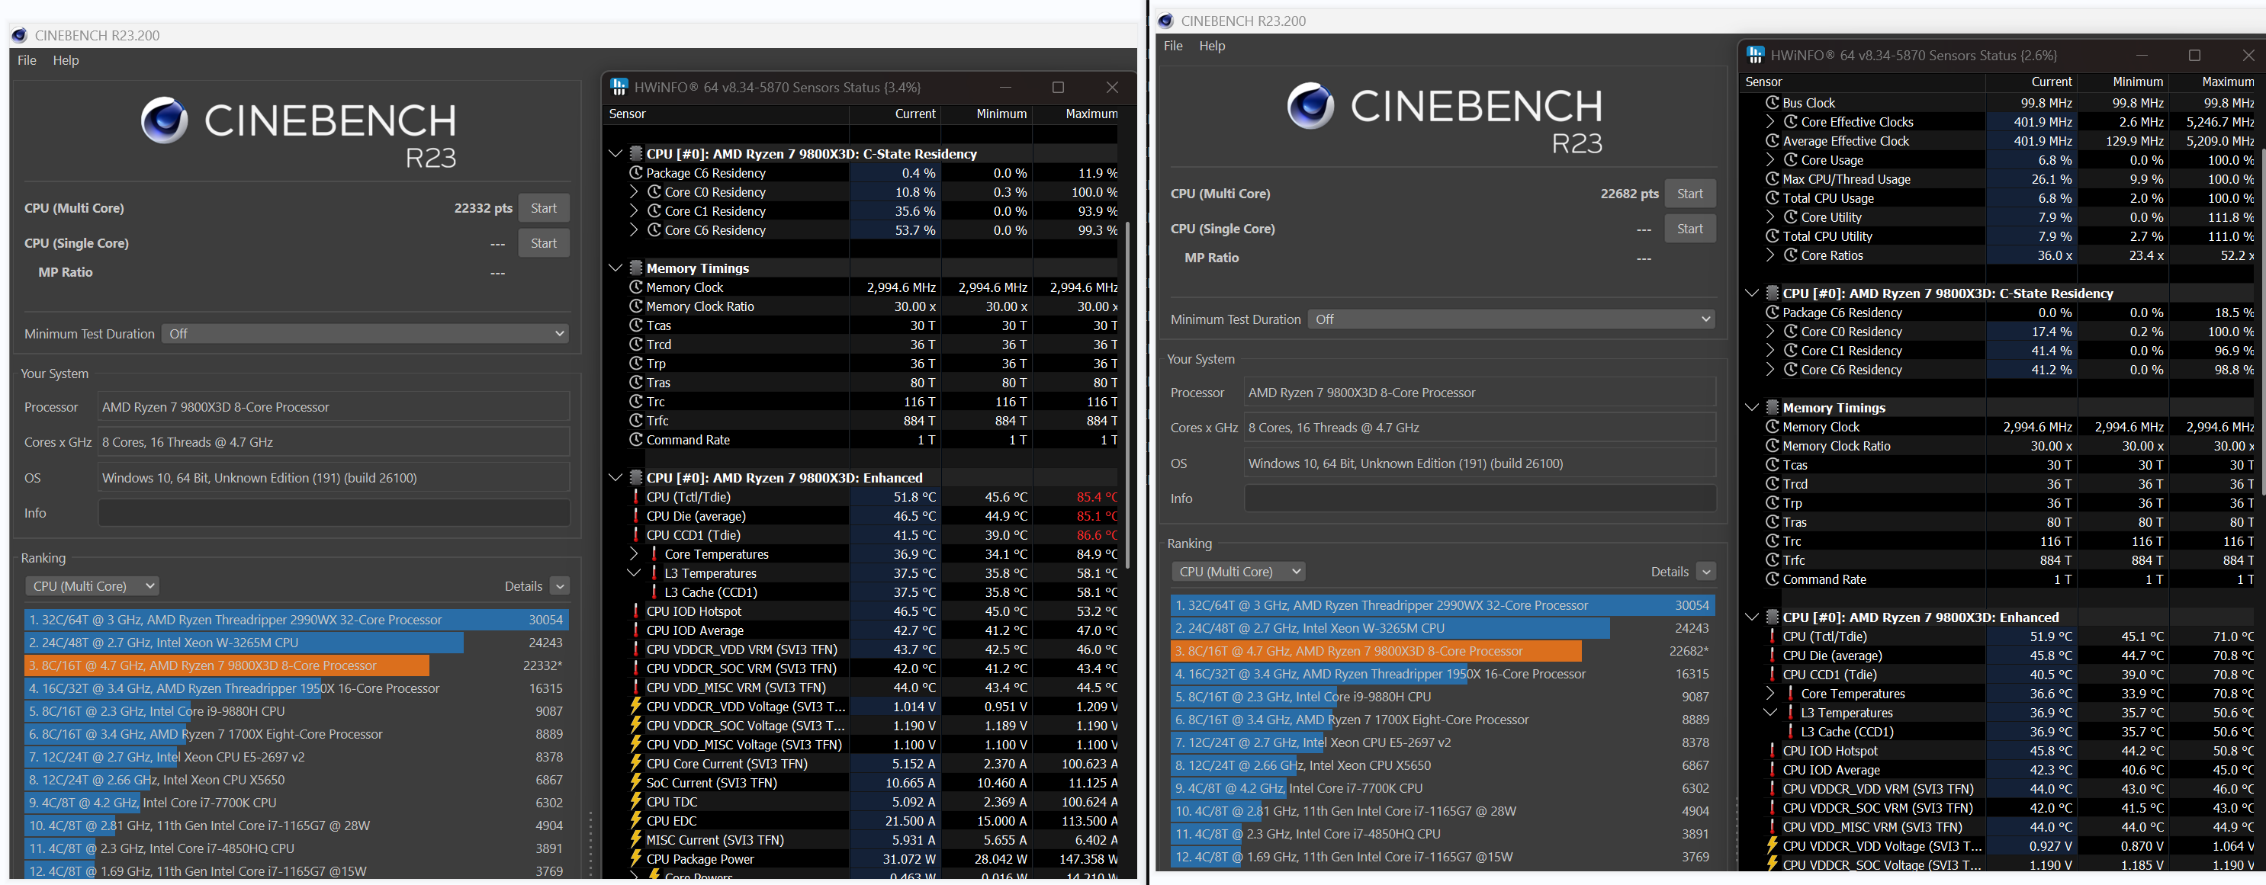Start the CPU (Multi Core) test in right window
Viewport: 2266px width, 885px height.
click(x=1689, y=194)
